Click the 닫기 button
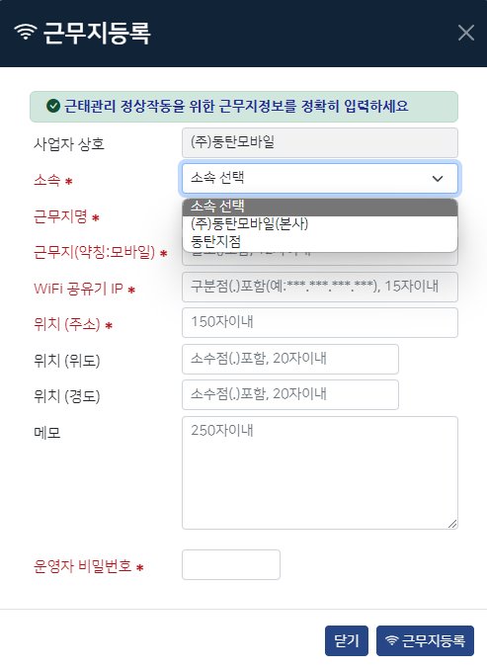This screenshot has height=669, width=487. 347,640
